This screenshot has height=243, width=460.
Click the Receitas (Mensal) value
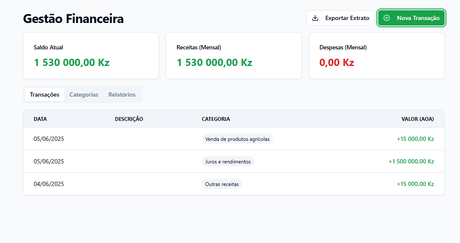(214, 63)
